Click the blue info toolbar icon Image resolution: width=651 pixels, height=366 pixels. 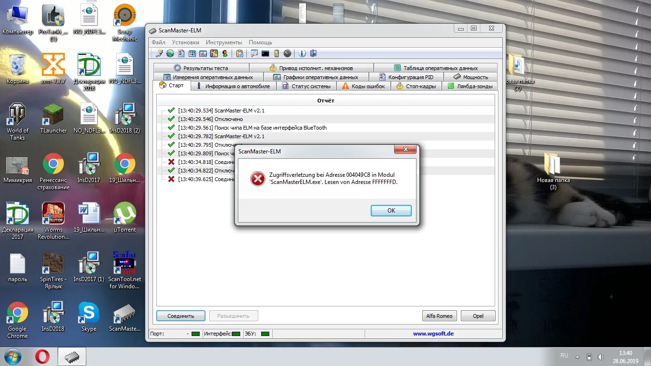tap(302, 54)
